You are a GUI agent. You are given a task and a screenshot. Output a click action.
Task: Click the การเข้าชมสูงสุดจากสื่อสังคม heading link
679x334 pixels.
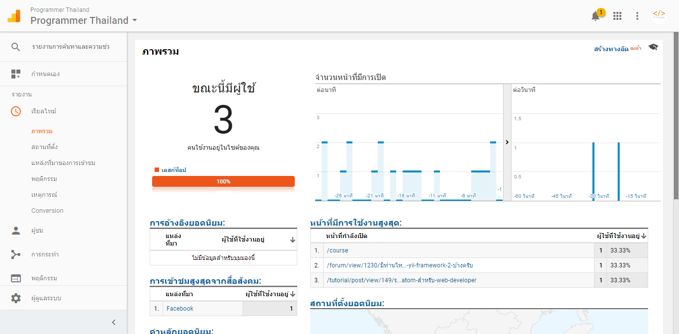pyautogui.click(x=205, y=281)
